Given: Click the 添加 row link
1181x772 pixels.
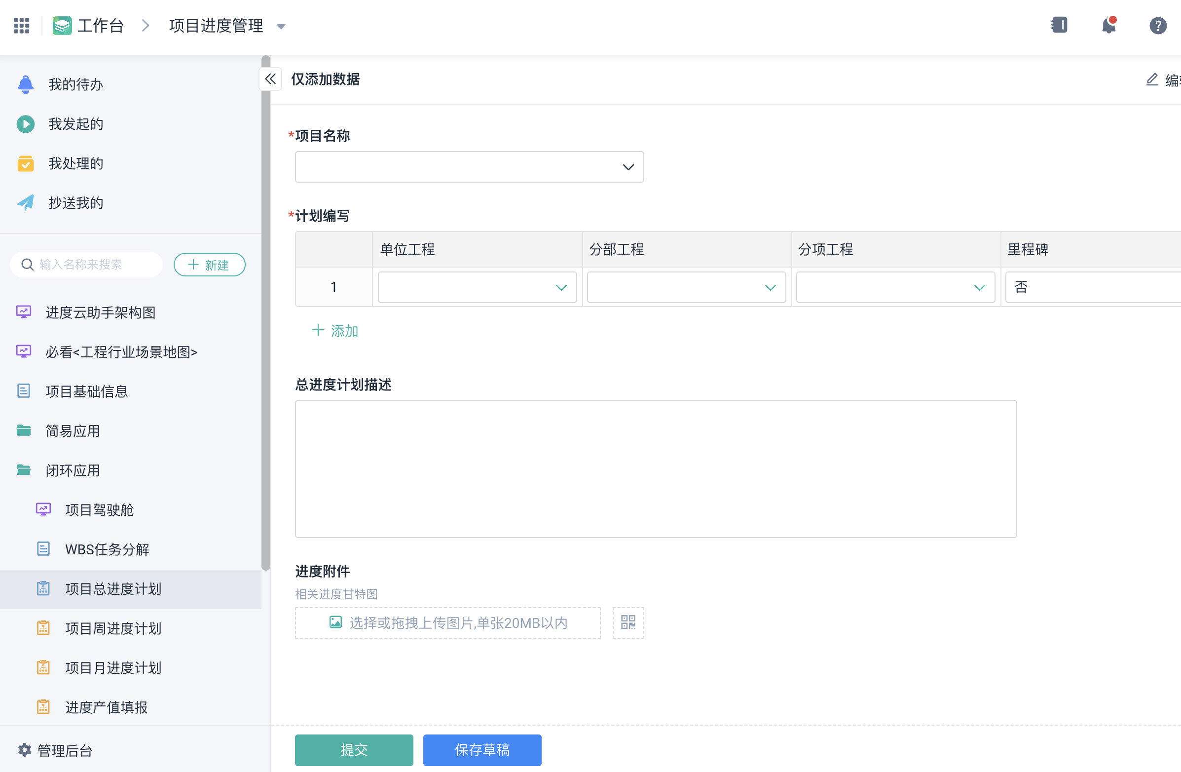Looking at the screenshot, I should 335,331.
